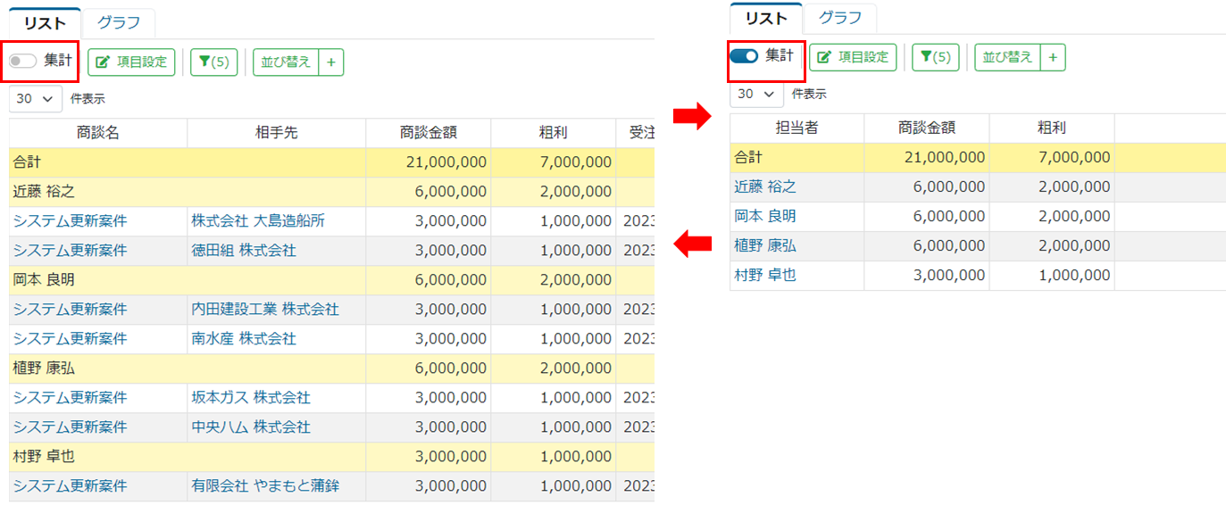The image size is (1226, 505).
Task: Open the リスト tab in left panel
Action: 45,23
